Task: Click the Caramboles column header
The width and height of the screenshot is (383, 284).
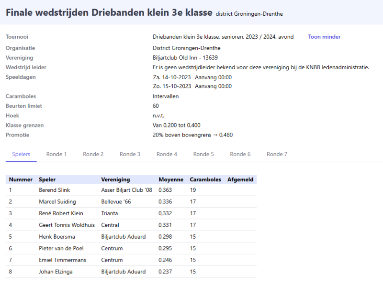Action: tap(205, 180)
